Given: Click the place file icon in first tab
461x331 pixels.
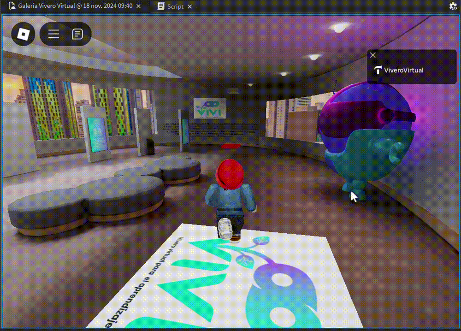Looking at the screenshot, I should 12,6.
